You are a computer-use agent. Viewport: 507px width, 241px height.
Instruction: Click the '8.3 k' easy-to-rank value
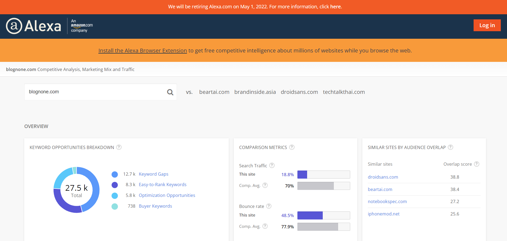point(130,185)
